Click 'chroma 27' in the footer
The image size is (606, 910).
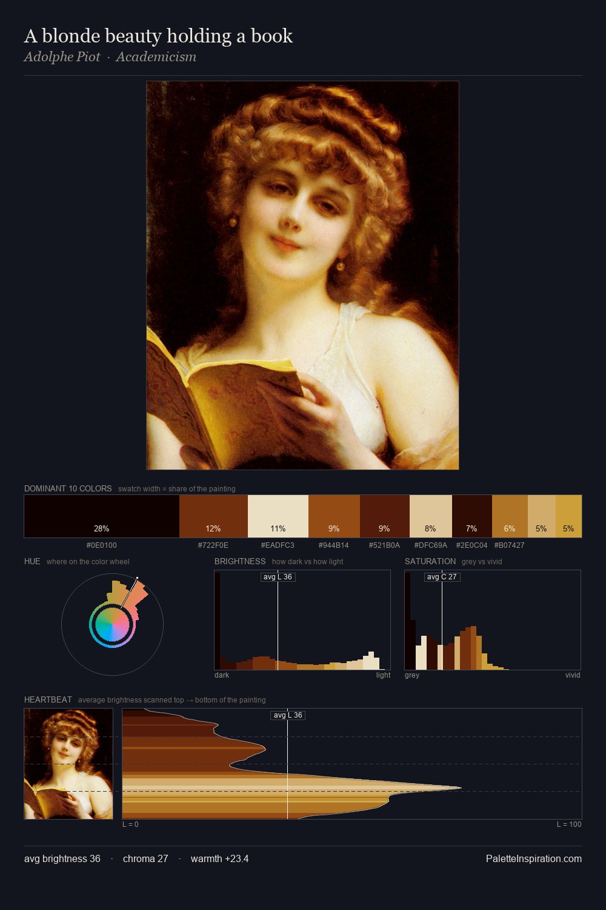coord(145,858)
